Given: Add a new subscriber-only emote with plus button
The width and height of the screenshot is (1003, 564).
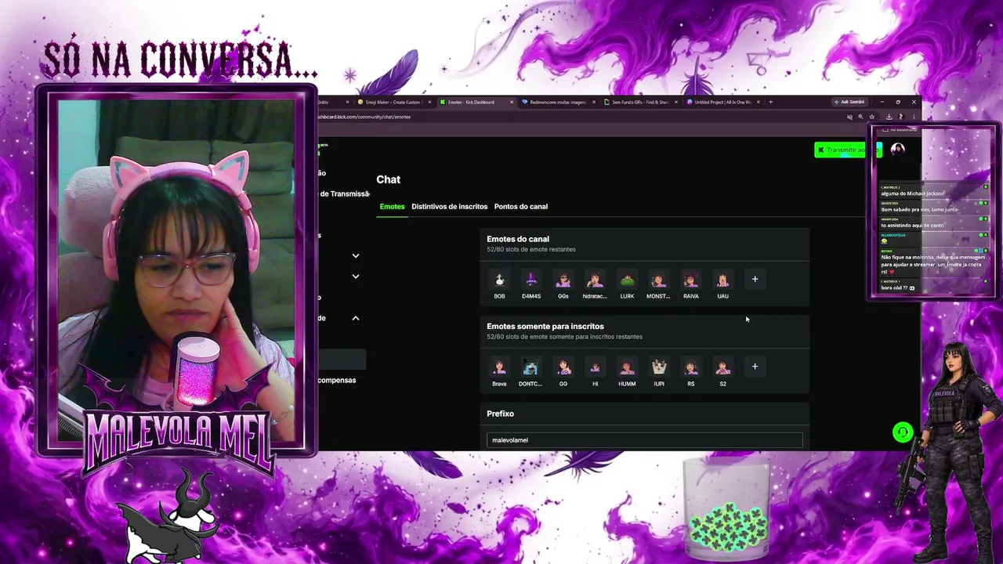Looking at the screenshot, I should pos(755,367).
